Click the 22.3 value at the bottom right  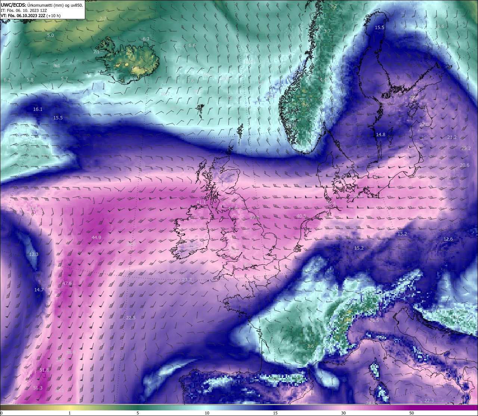click(x=429, y=401)
